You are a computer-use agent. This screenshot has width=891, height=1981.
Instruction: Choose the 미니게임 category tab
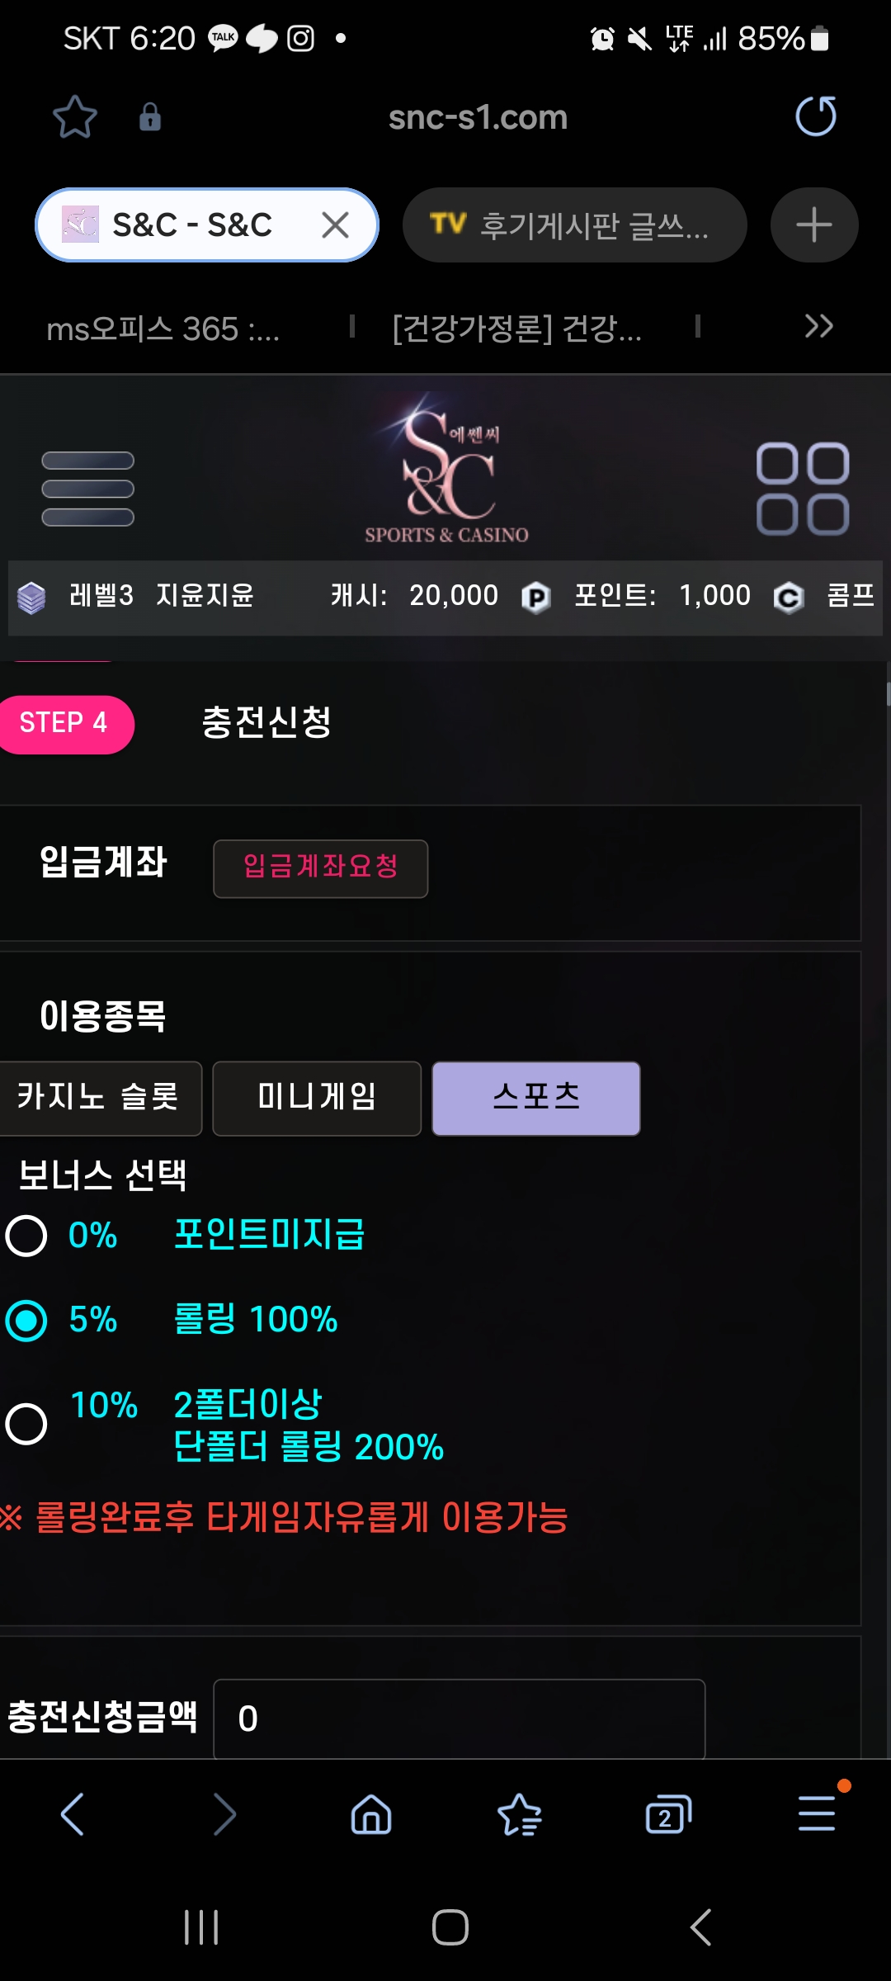coord(317,1099)
